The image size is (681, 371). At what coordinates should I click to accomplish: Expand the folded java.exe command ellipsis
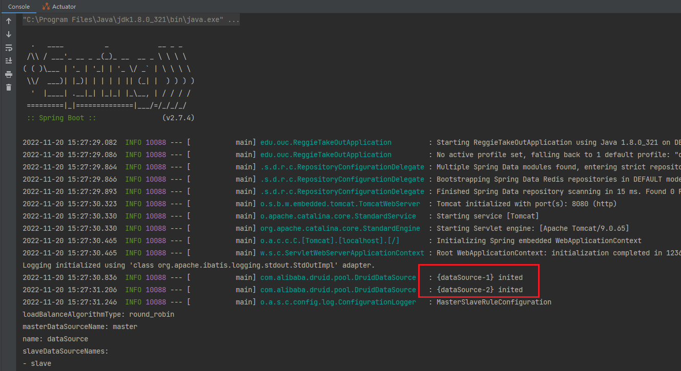point(234,20)
